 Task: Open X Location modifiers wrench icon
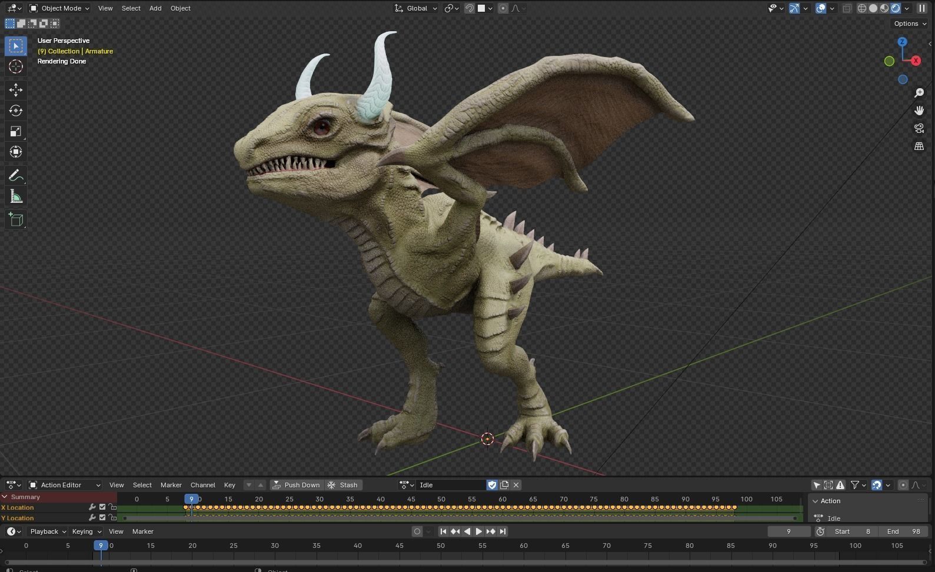click(92, 507)
